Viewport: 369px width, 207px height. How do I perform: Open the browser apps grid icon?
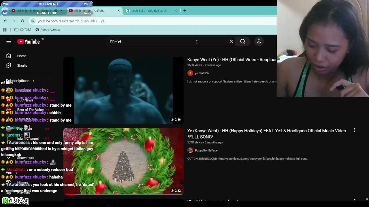pos(5,30)
